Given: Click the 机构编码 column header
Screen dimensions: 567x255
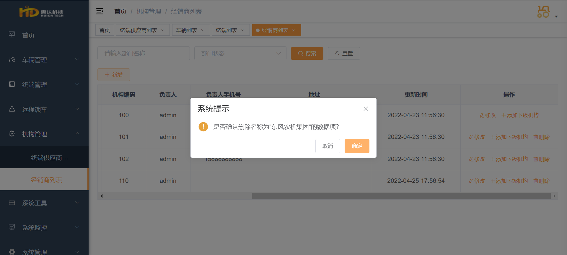Looking at the screenshot, I should pyautogui.click(x=124, y=95).
